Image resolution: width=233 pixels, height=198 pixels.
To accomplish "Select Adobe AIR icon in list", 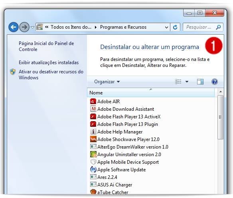I will click(x=93, y=101).
